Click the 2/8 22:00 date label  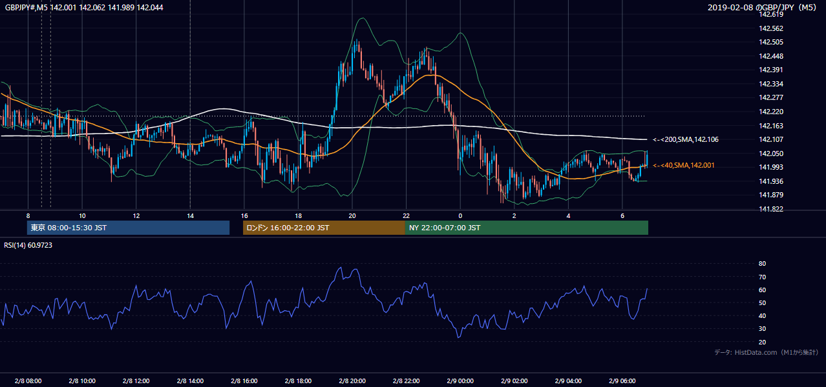tap(407, 381)
